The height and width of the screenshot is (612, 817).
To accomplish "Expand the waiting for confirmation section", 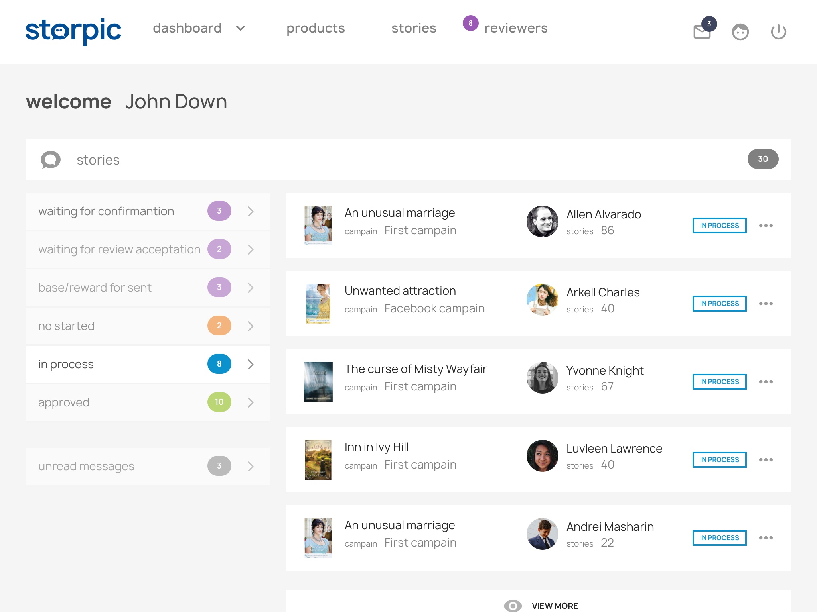I will (251, 211).
